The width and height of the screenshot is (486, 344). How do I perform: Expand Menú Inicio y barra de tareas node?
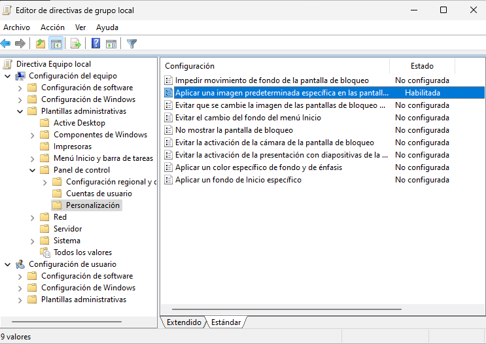(x=33, y=159)
